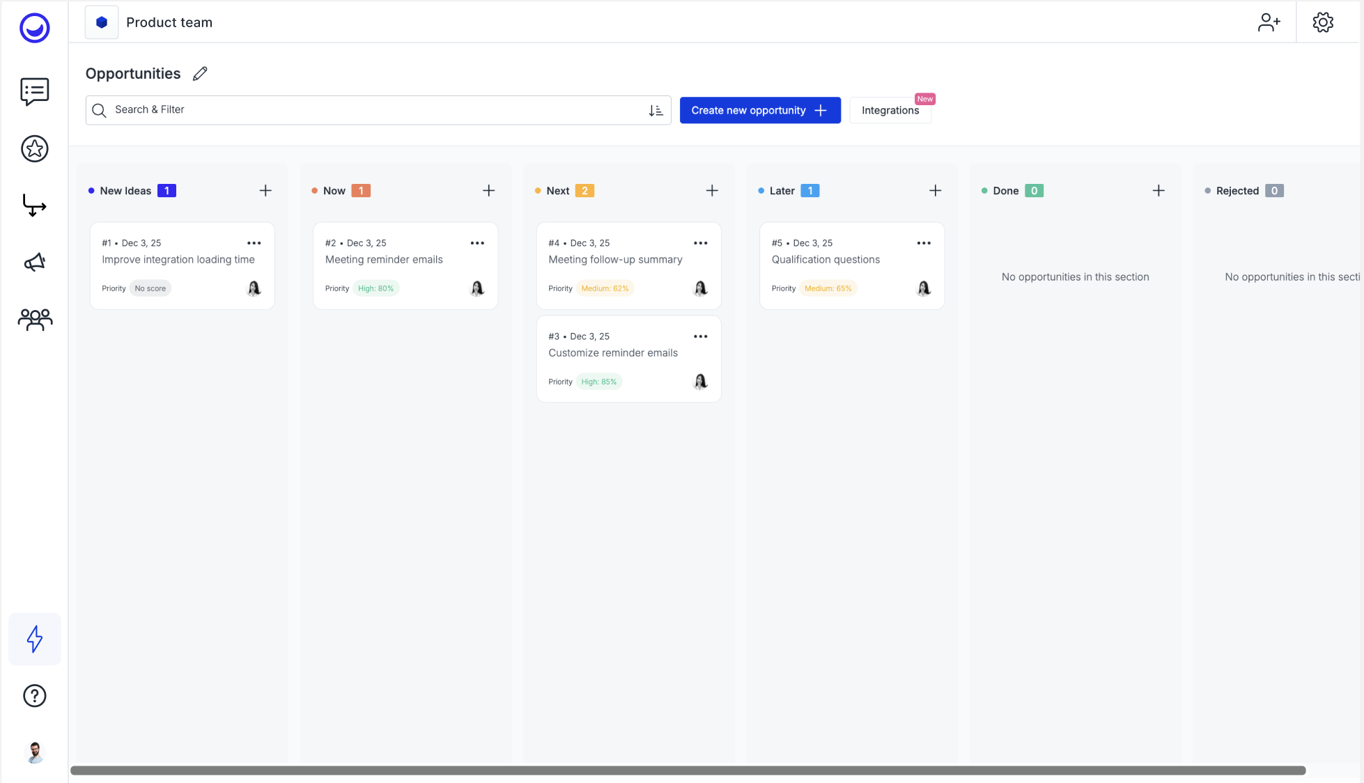
Task: Click Create new opportunity button
Action: click(759, 110)
